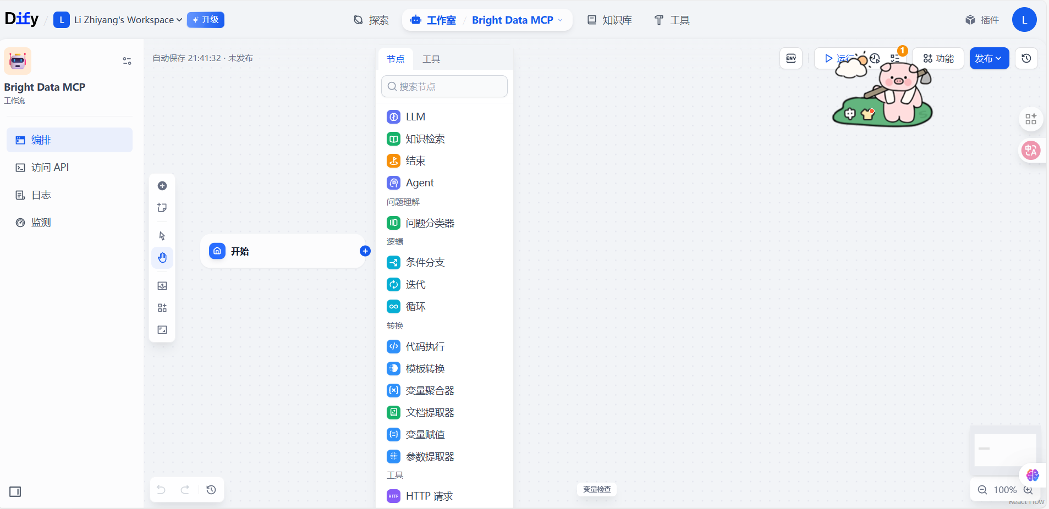Select the LLM node
1049x509 pixels.
click(x=444, y=117)
